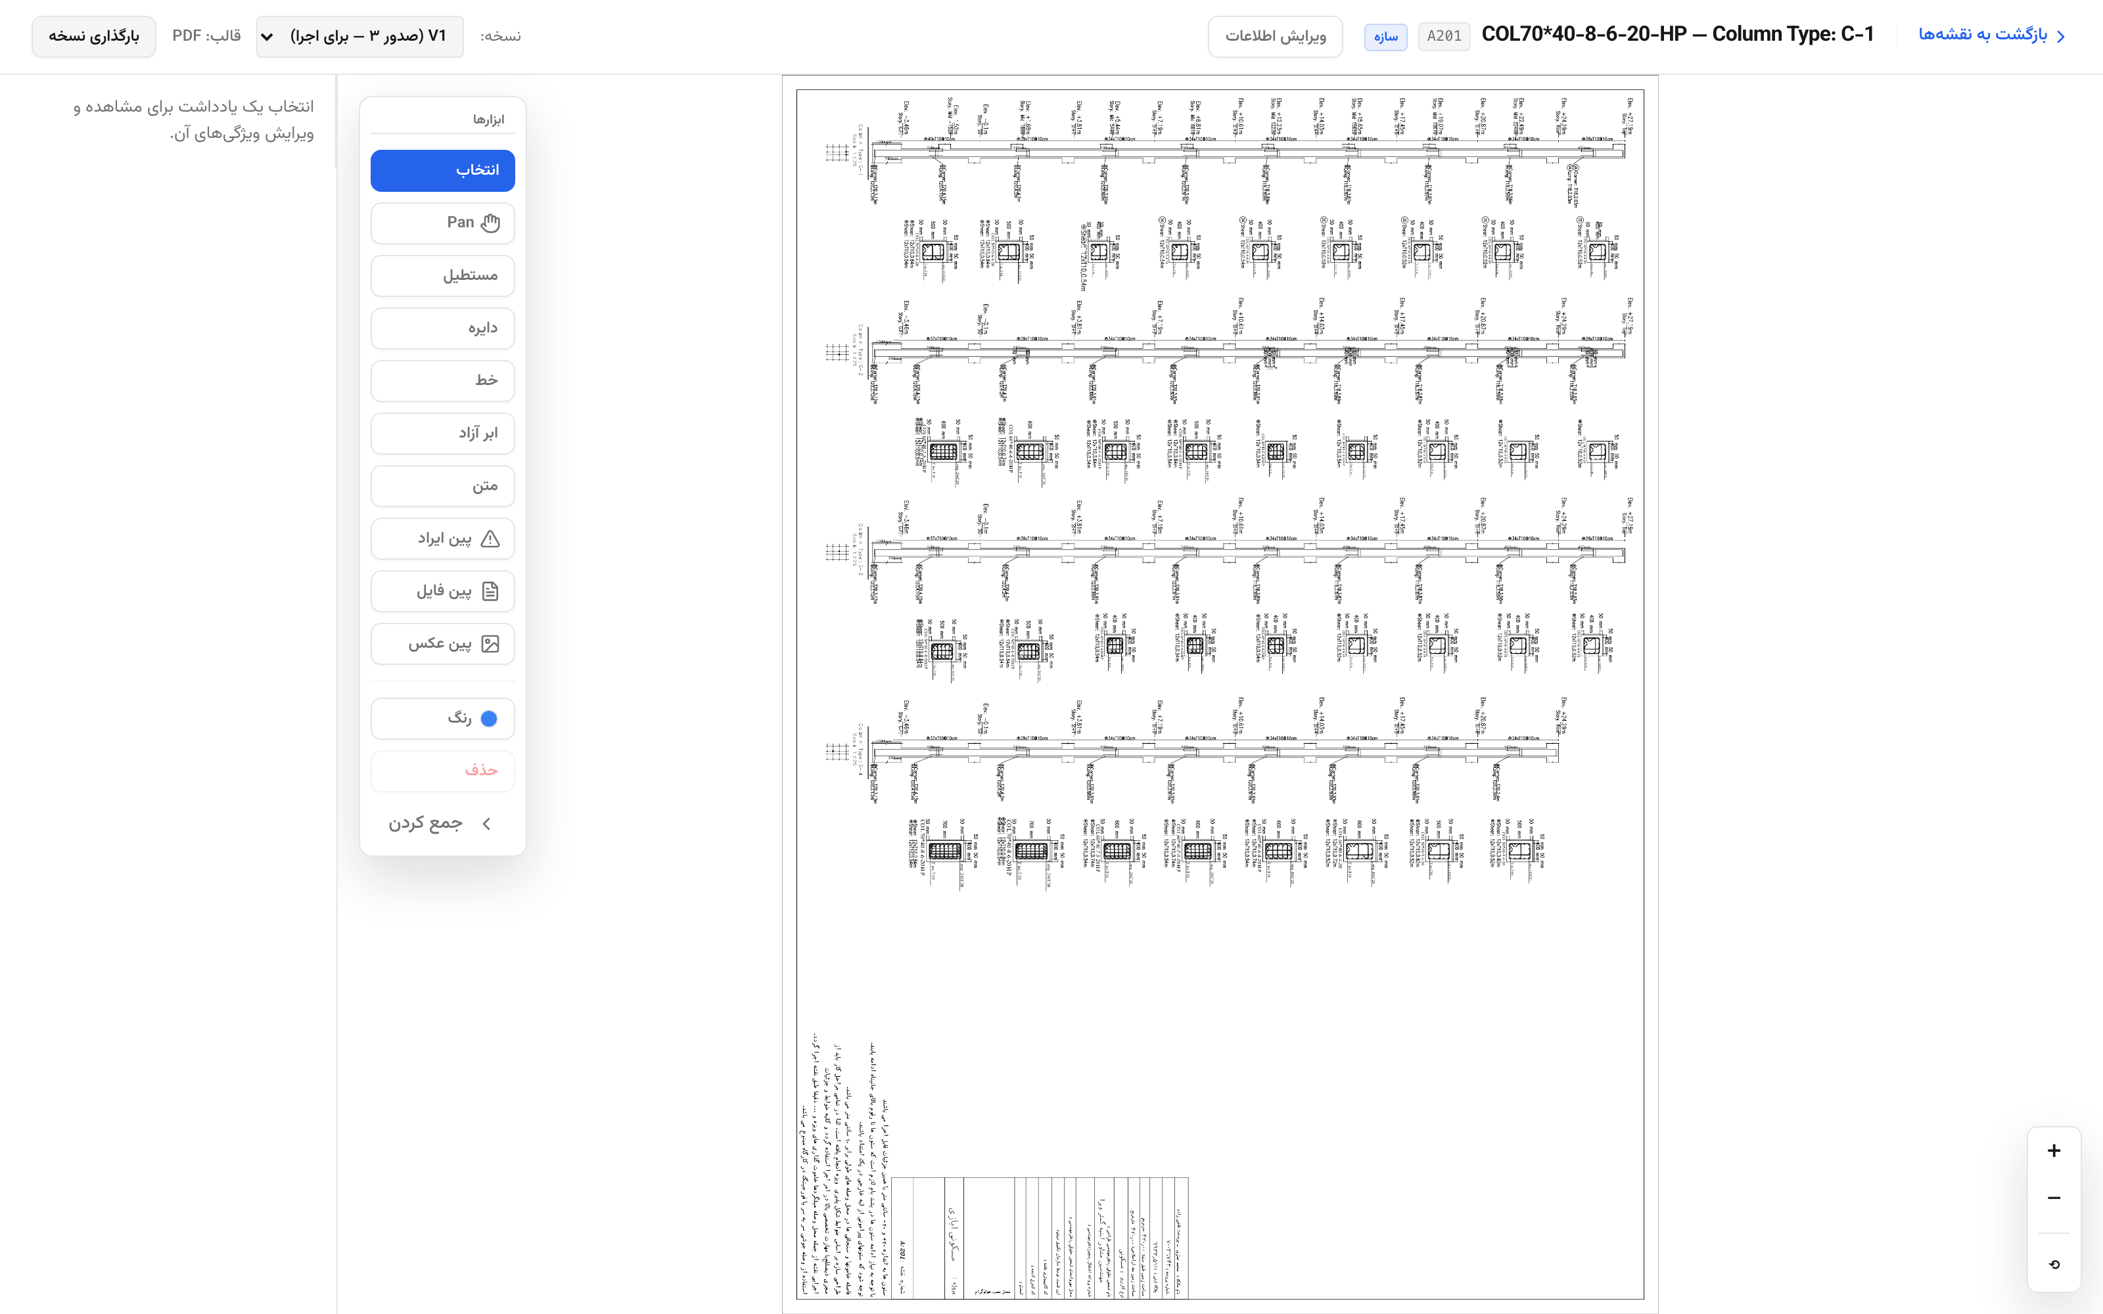
Task: Zoom out with the minus button
Action: (x=2054, y=1198)
